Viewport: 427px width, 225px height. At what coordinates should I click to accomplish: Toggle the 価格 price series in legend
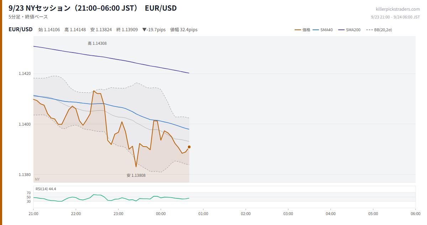pyautogui.click(x=302, y=30)
